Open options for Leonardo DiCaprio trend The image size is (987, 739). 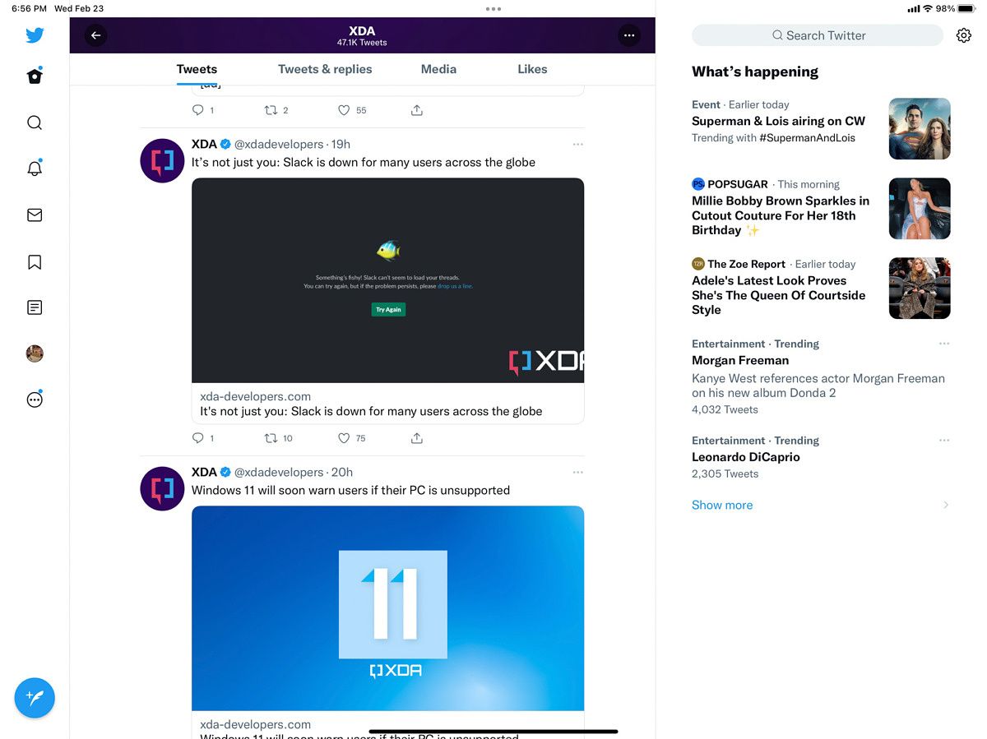click(x=944, y=441)
